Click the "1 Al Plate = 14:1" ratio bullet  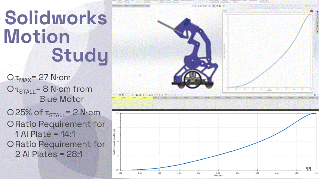[56, 129]
